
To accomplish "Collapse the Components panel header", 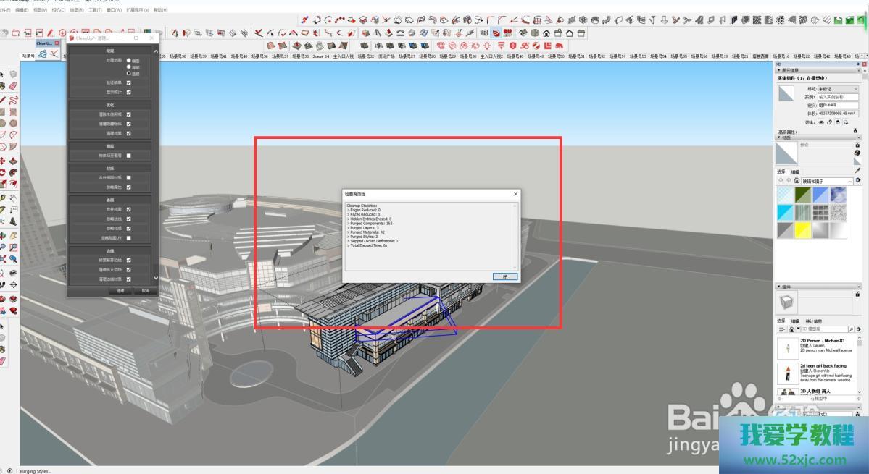I will coord(780,287).
